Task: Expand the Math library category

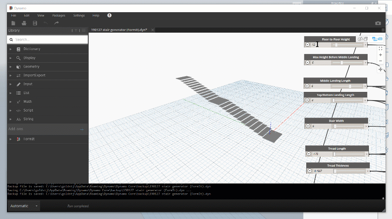Action: [x=10, y=102]
